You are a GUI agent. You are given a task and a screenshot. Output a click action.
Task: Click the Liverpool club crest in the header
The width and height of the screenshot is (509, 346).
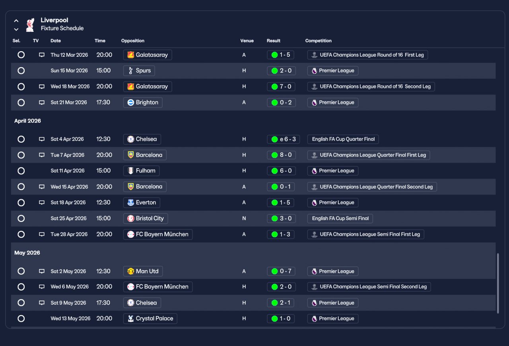(30, 24)
